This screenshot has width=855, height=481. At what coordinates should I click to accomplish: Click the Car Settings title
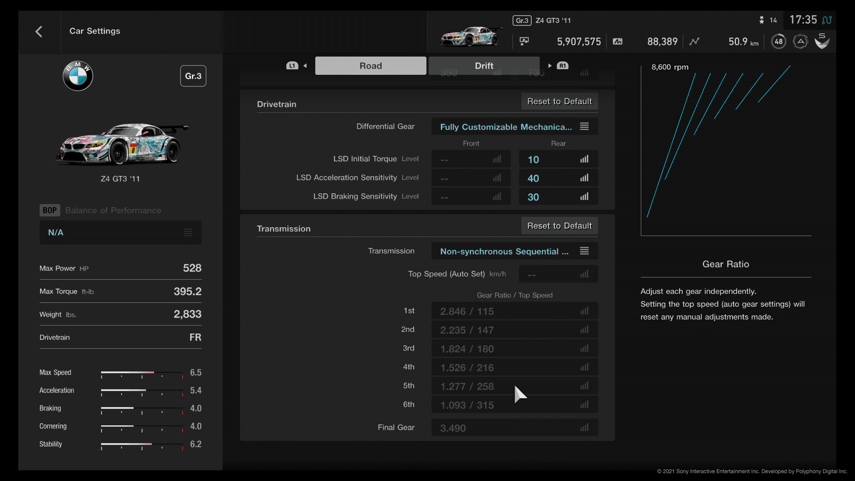pyautogui.click(x=94, y=31)
